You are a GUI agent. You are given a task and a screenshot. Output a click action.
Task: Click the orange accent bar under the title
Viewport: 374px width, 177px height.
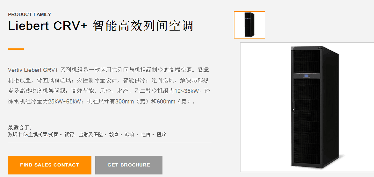(16, 49)
